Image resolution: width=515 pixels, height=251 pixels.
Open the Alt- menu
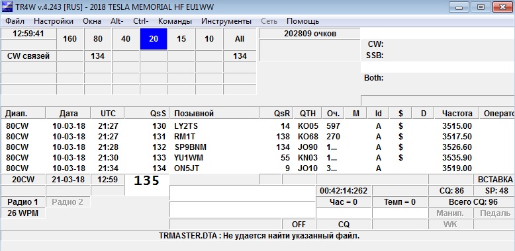(x=117, y=21)
